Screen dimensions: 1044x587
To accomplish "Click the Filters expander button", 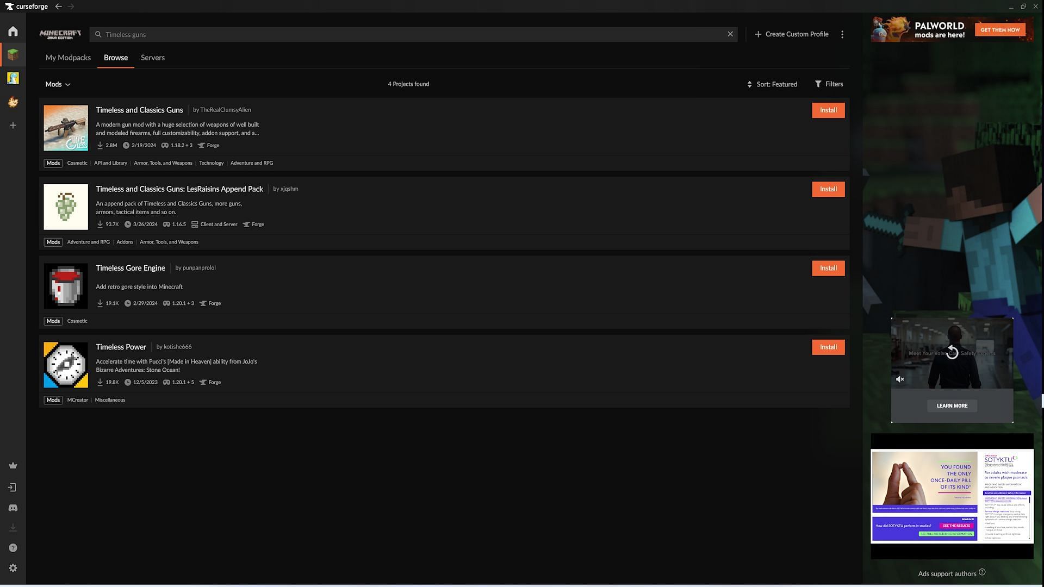I will (828, 85).
